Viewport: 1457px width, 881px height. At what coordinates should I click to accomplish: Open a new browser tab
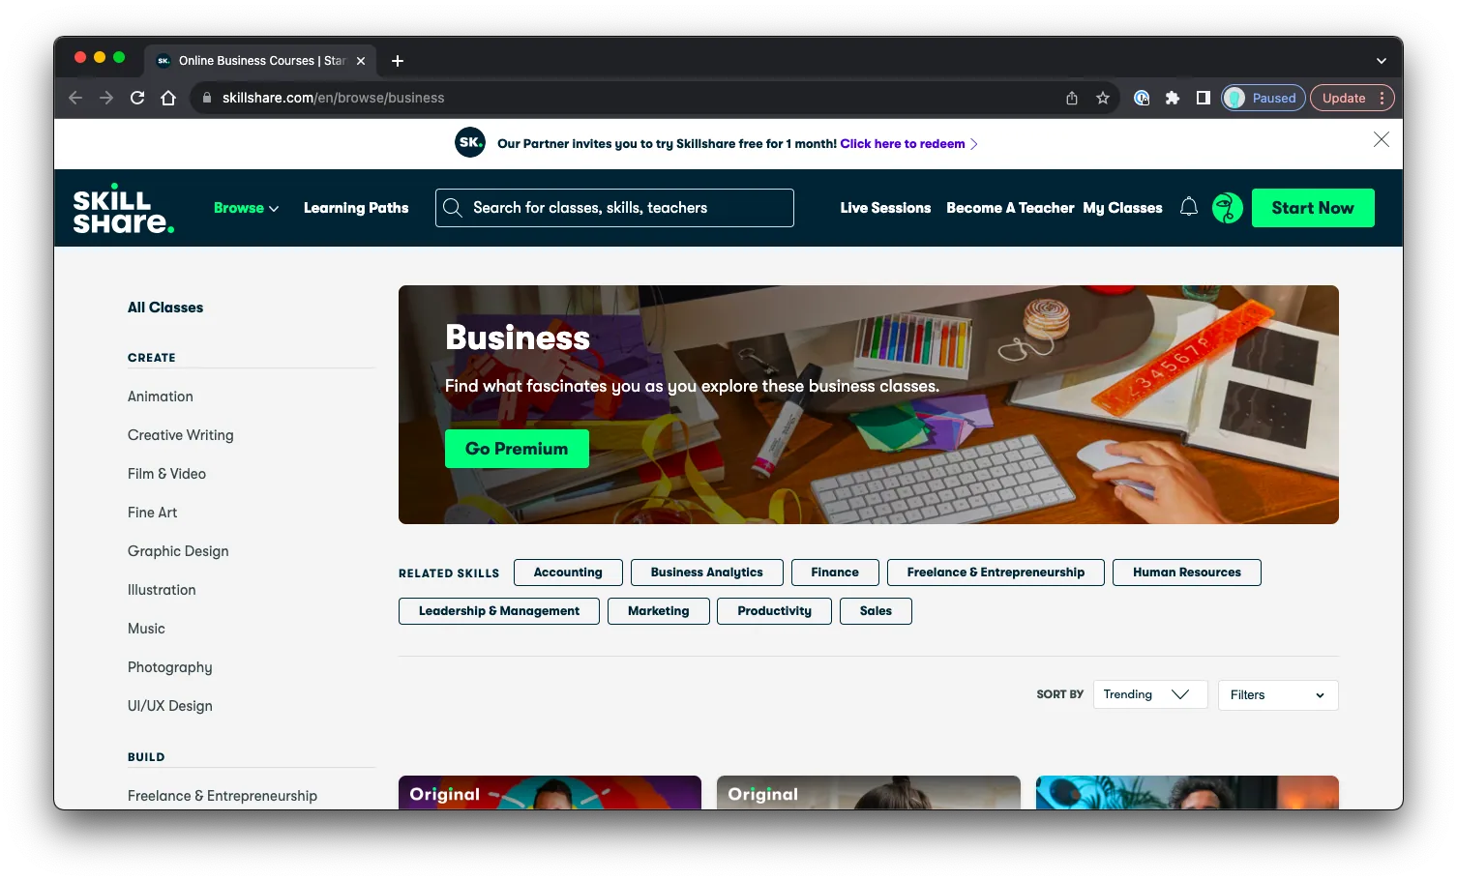398,61
